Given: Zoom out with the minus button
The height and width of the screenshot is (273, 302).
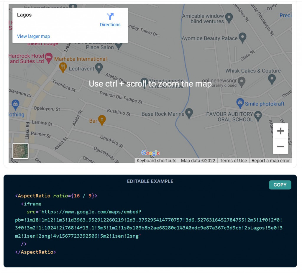Looking at the screenshot, I should point(280,146).
